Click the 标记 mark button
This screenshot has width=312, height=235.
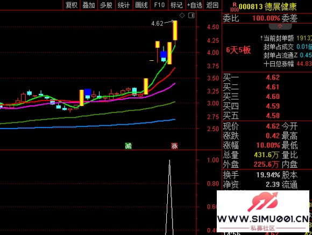click(176, 5)
